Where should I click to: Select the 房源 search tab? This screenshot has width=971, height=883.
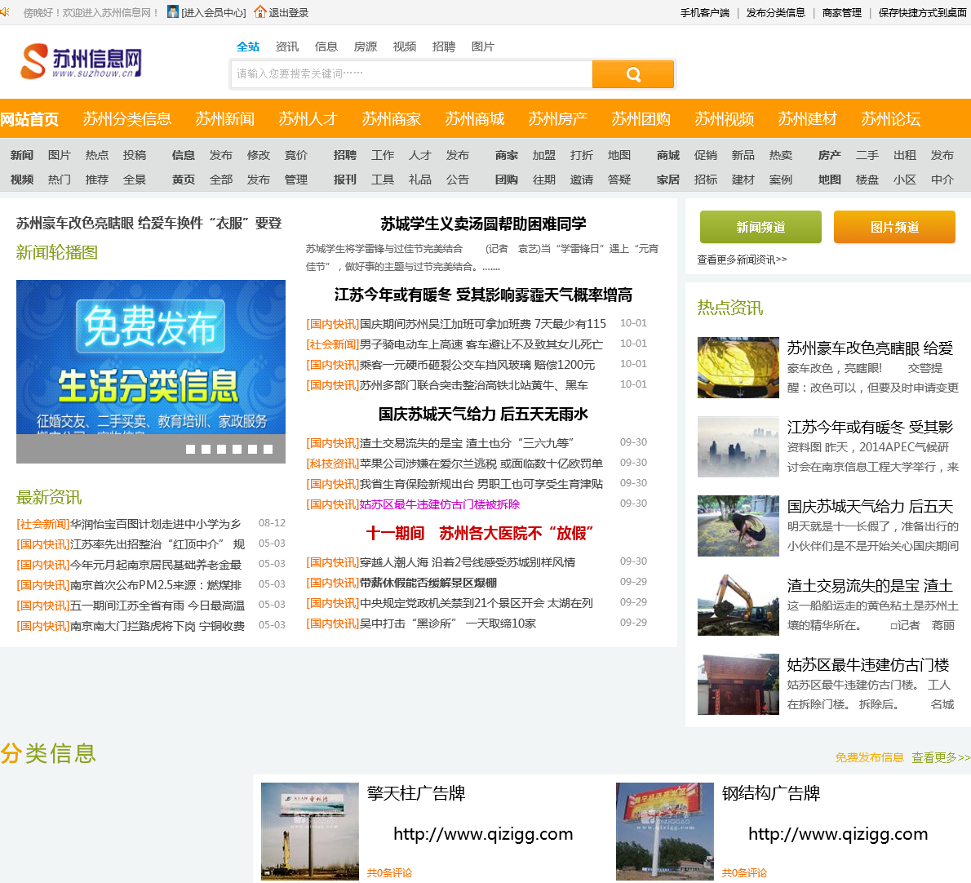[x=366, y=47]
